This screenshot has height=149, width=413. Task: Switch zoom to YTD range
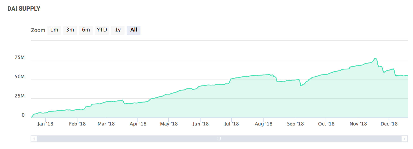click(102, 30)
